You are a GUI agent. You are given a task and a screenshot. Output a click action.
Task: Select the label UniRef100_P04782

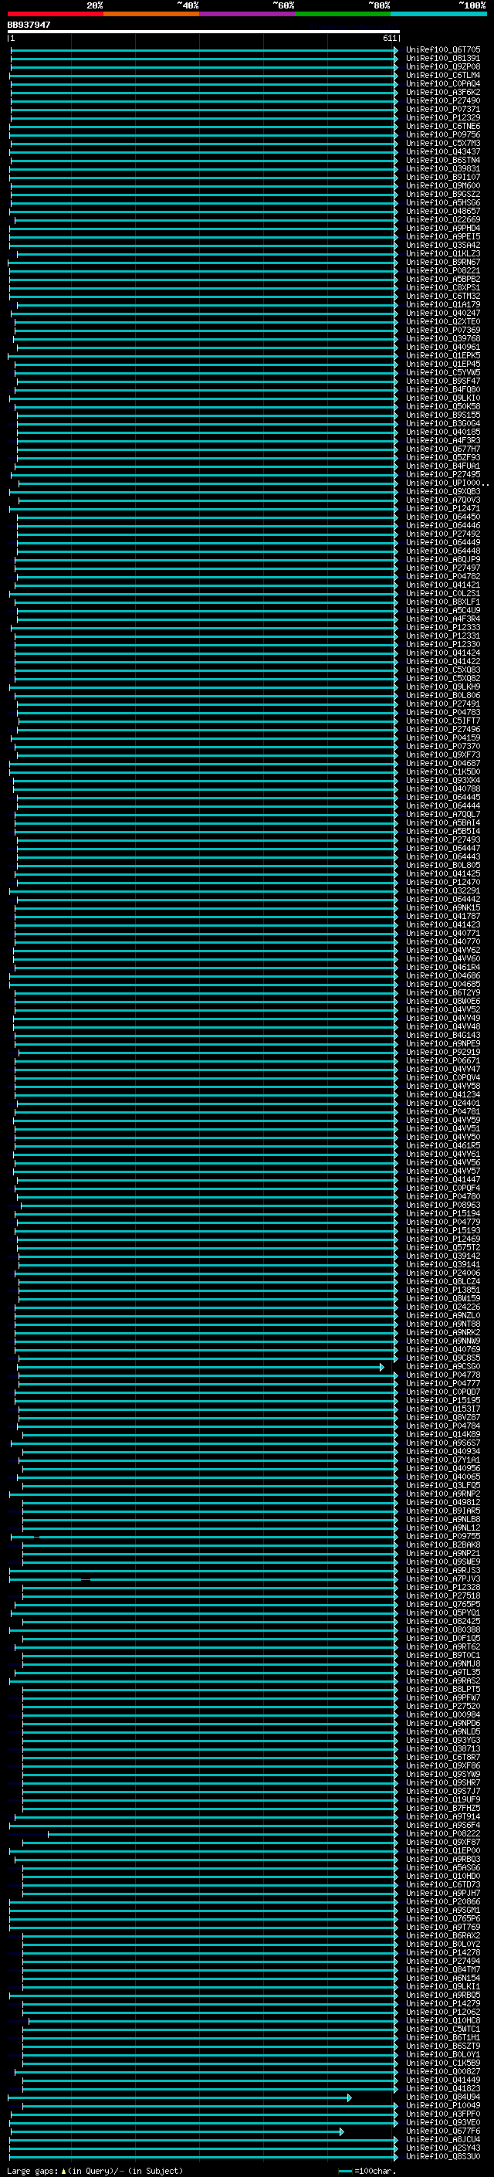(x=442, y=576)
